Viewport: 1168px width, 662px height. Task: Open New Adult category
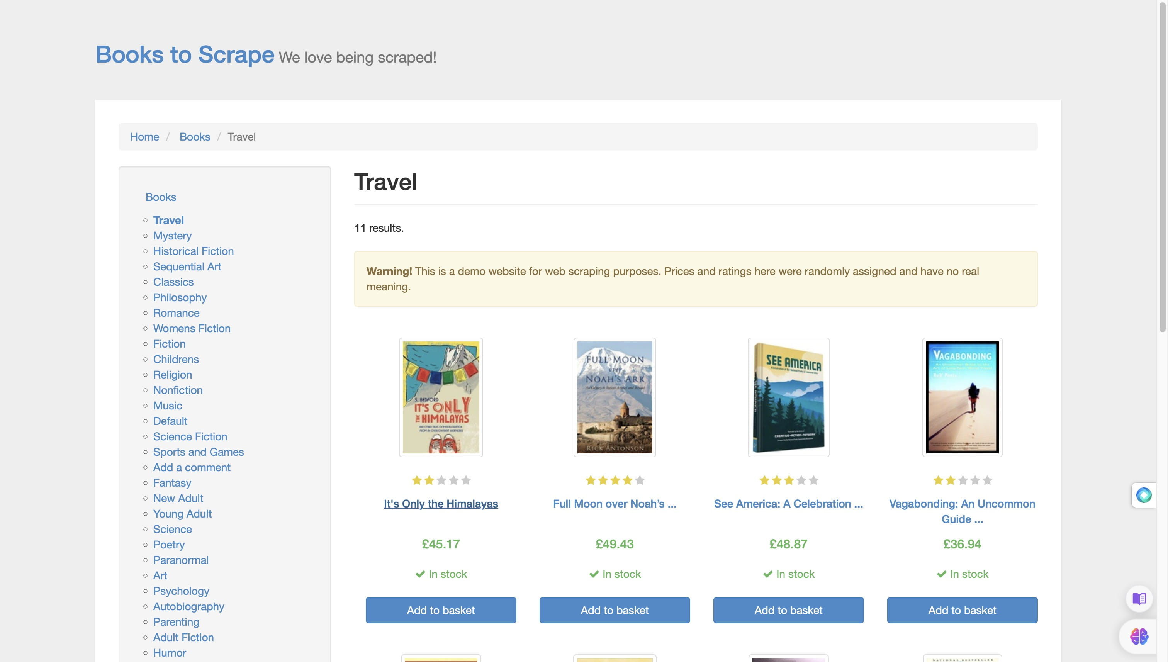[178, 498]
